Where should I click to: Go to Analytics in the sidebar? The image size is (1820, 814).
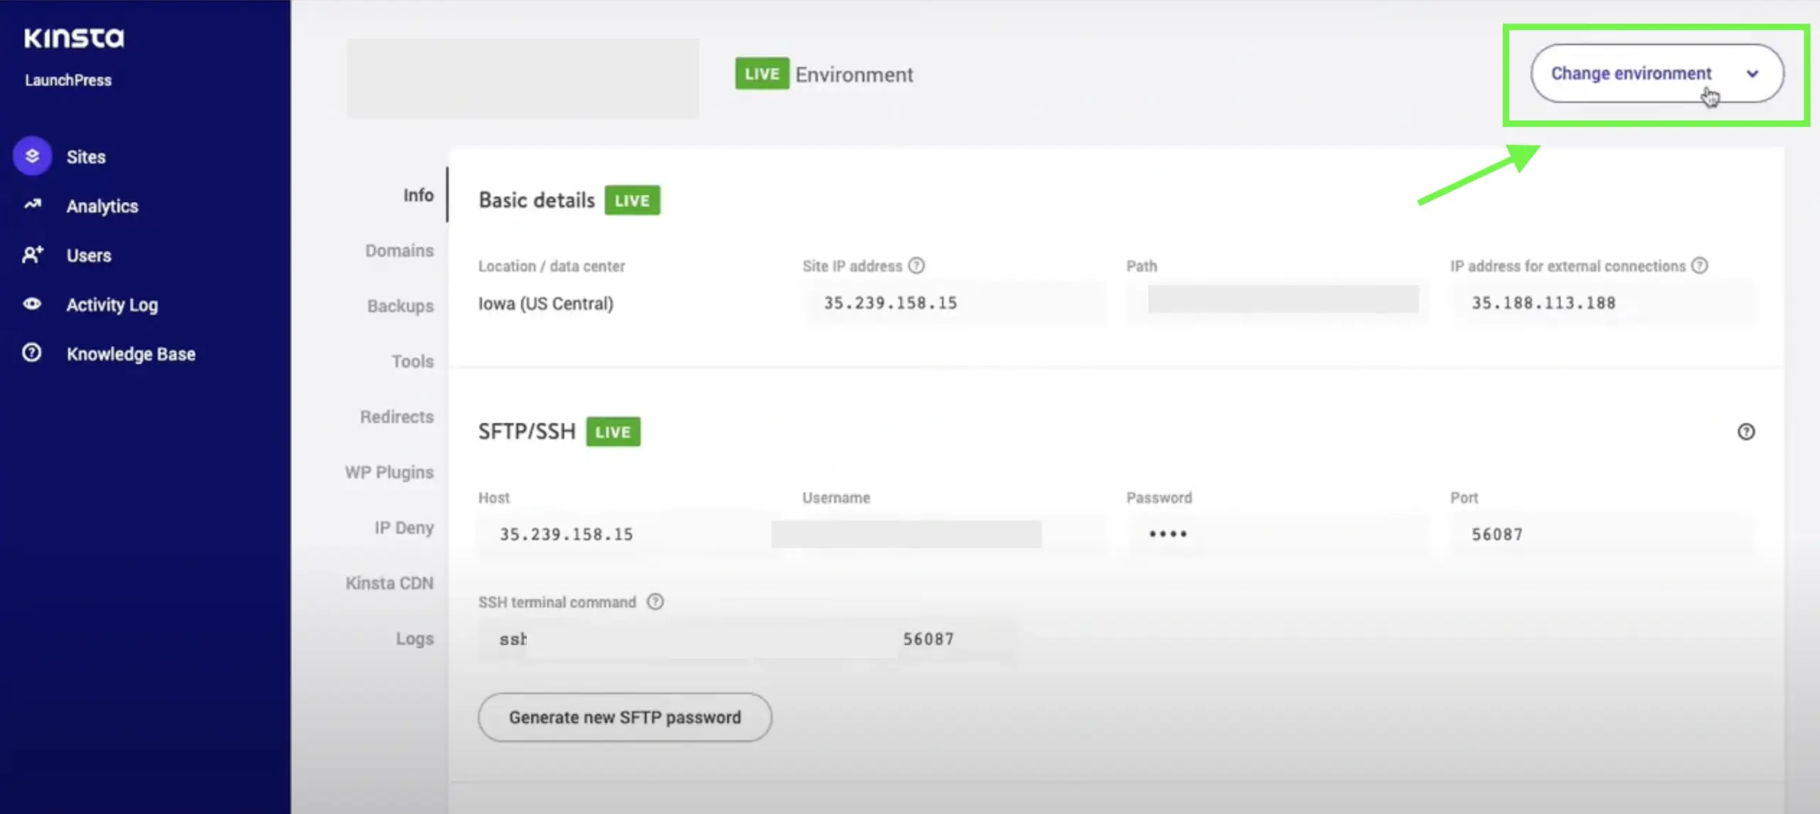102,206
